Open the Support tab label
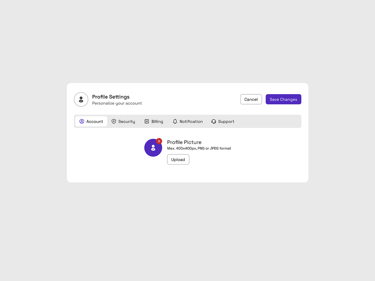This screenshot has width=375, height=281. (x=226, y=121)
